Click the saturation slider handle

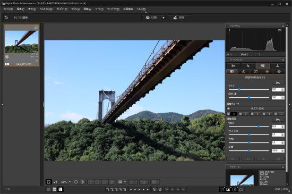click(x=249, y=150)
